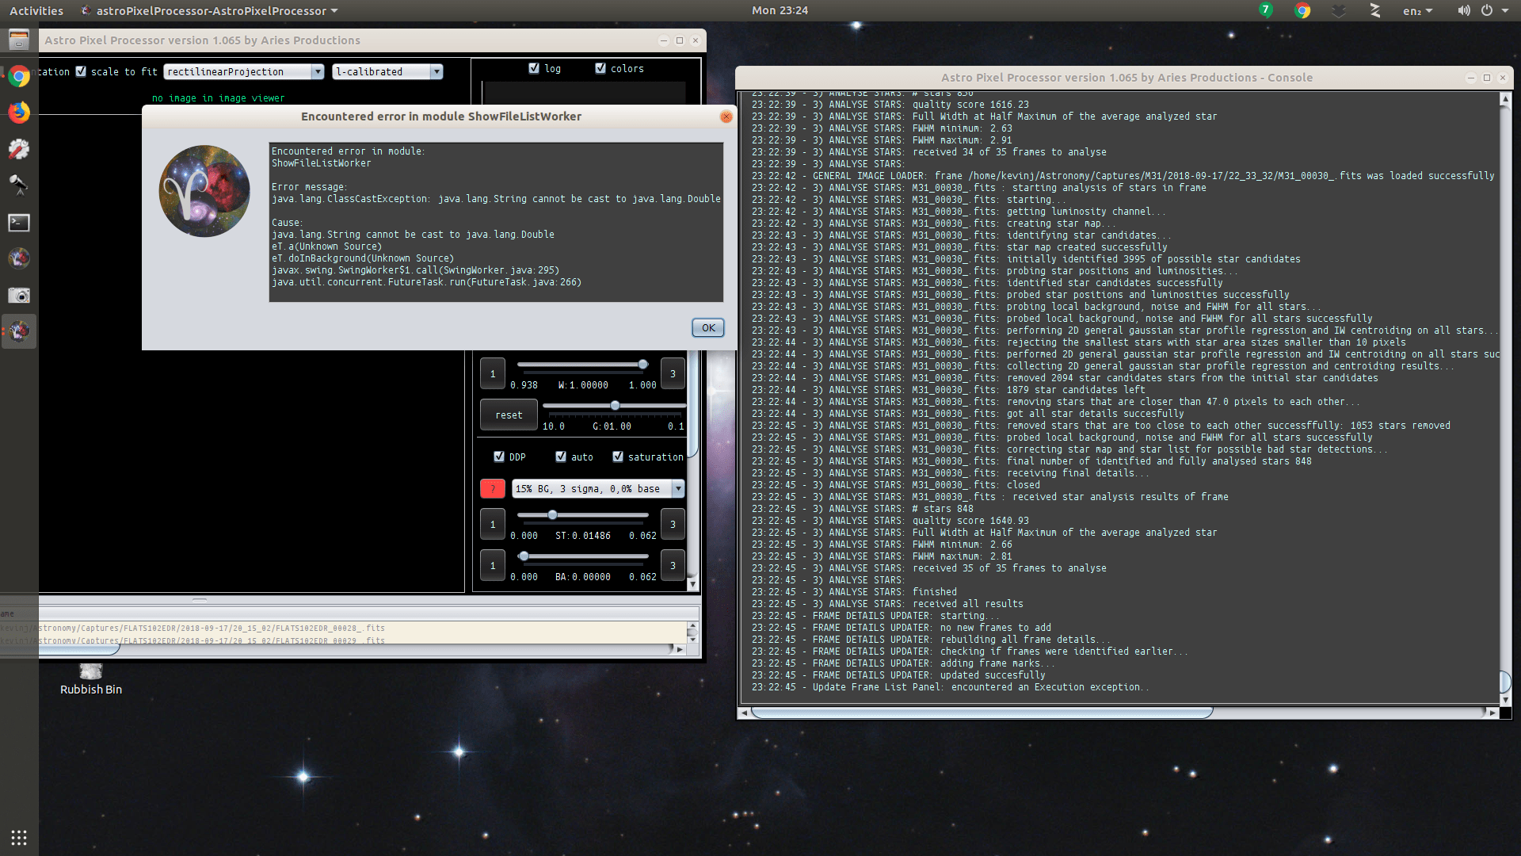Open the Files dock icon

tap(19, 39)
